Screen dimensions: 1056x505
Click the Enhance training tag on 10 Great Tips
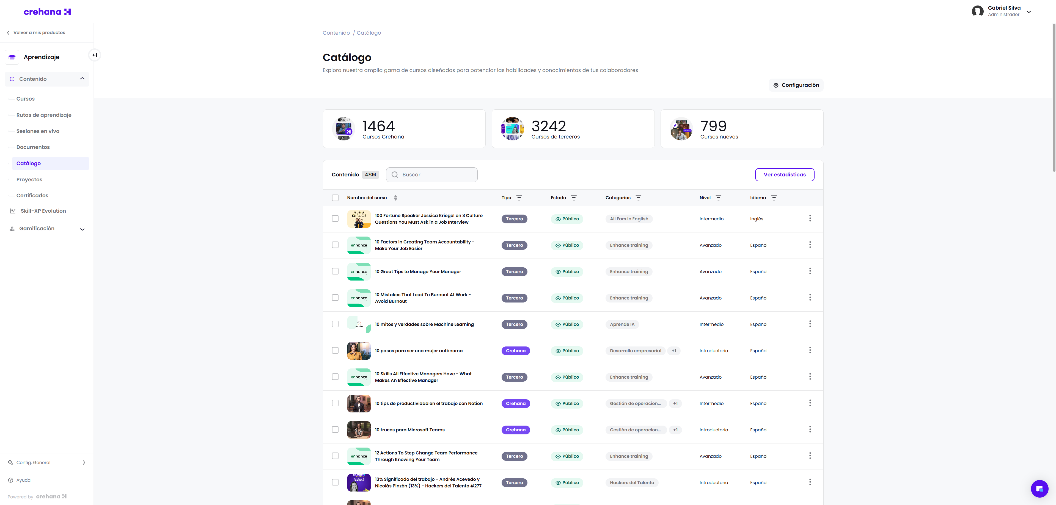628,271
